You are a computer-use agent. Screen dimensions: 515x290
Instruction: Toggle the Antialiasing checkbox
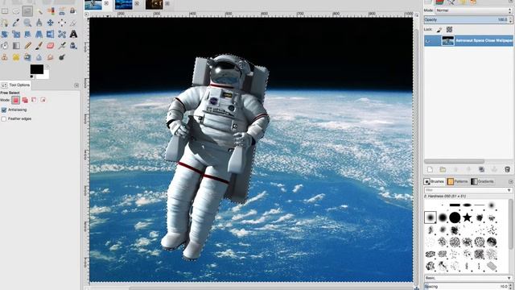click(4, 110)
